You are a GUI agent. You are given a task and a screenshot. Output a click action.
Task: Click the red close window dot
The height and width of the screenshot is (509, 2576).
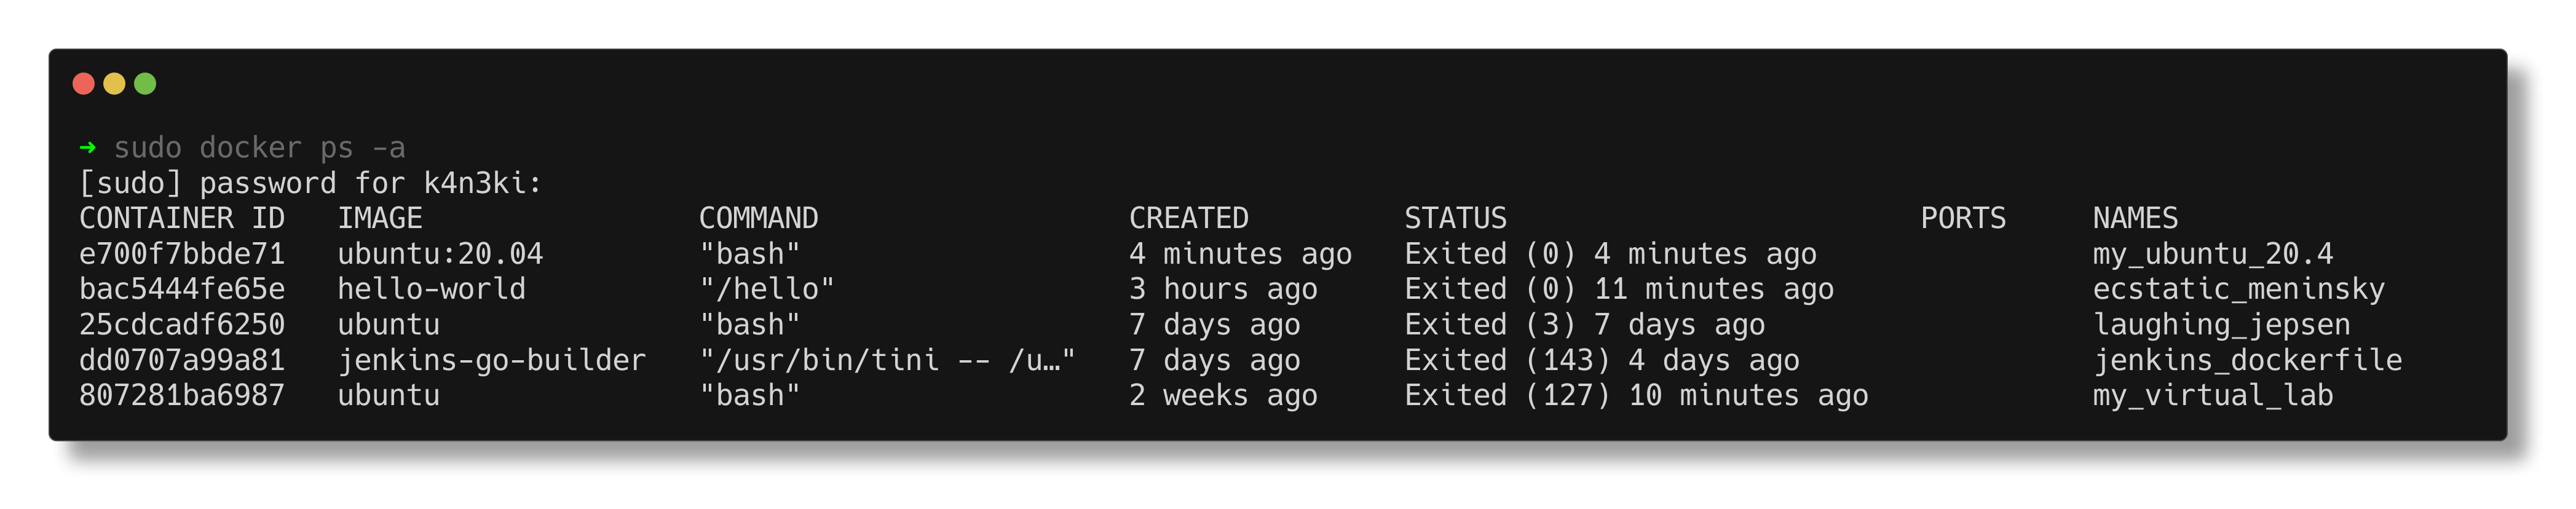click(x=84, y=84)
